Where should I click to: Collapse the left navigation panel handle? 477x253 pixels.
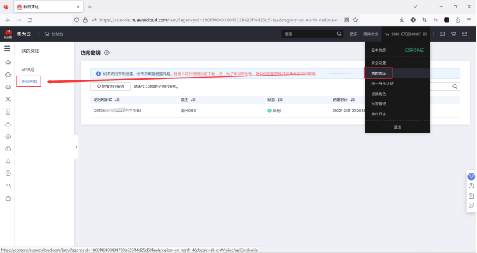77,147
